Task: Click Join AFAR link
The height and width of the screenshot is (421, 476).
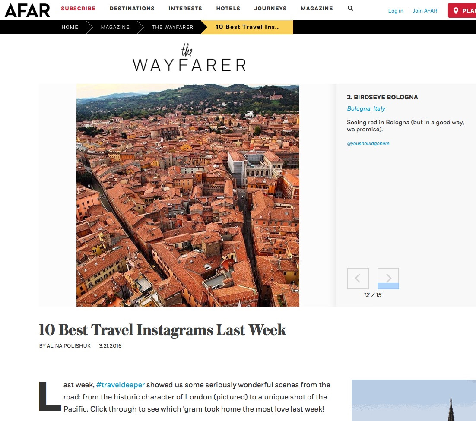Action: coord(425,11)
